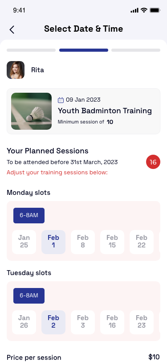Open Rita's profile photo
The height and width of the screenshot is (362, 167).
click(16, 70)
